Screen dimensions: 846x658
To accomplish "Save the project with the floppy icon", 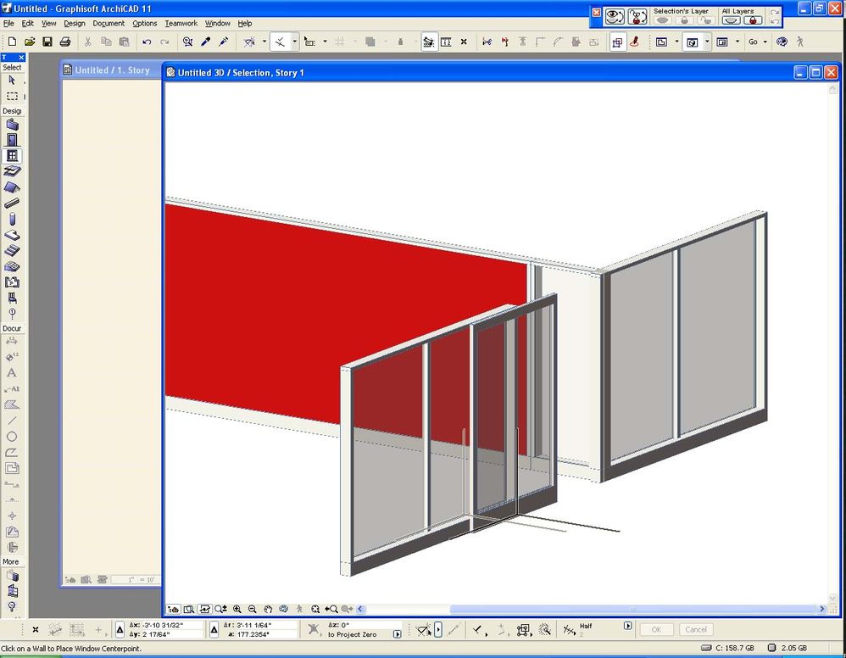I will point(47,42).
